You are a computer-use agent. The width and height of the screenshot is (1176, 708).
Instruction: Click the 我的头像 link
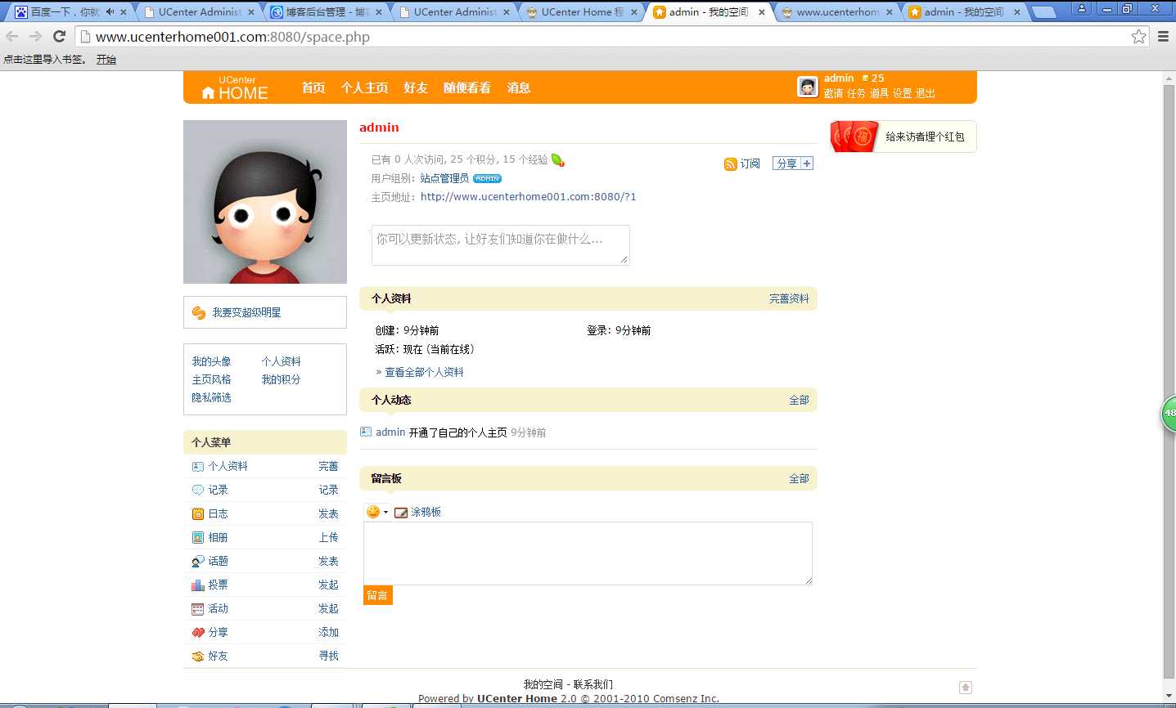point(211,361)
